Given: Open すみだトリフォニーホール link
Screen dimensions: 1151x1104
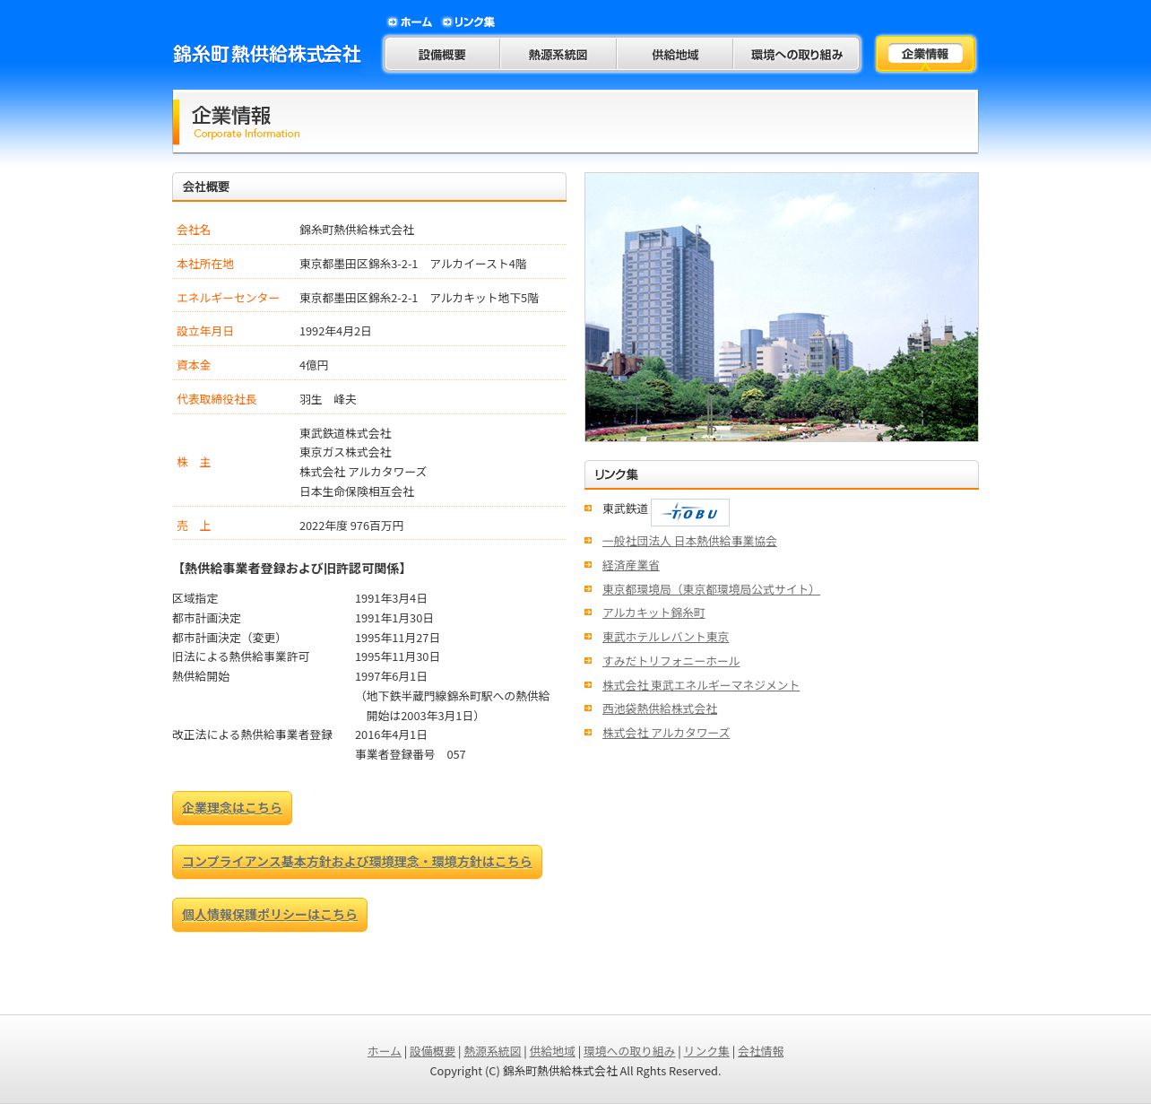Looking at the screenshot, I should tap(671, 661).
